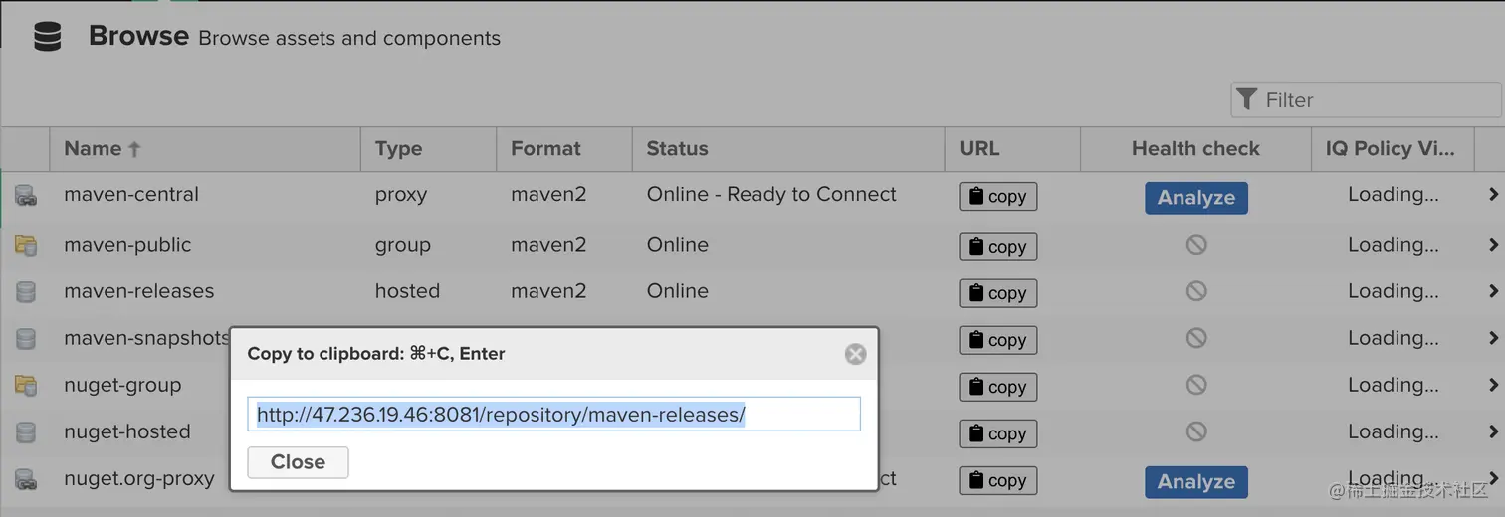Image resolution: width=1505 pixels, height=517 pixels.
Task: Click the maven-central proxy repository icon
Action: point(26,195)
